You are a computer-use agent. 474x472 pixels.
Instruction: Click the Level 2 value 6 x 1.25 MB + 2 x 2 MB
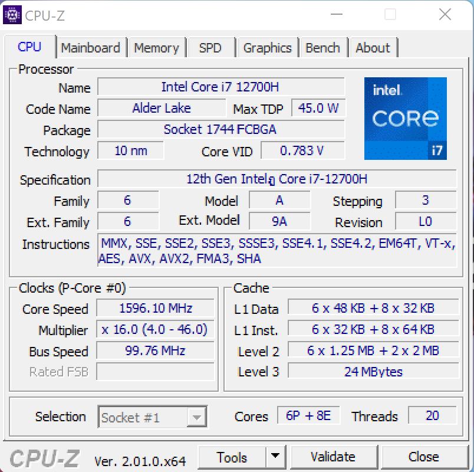[x=373, y=350]
